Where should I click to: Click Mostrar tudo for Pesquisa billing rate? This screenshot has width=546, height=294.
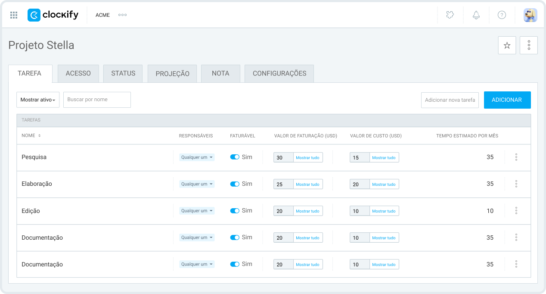click(307, 158)
